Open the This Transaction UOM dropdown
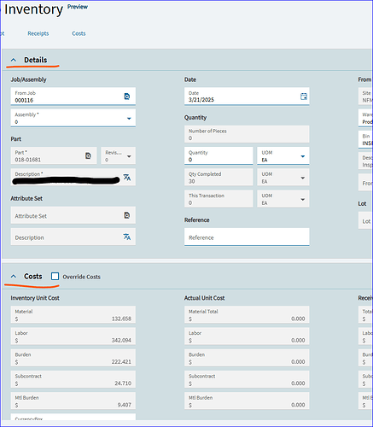The image size is (373, 427). [303, 200]
